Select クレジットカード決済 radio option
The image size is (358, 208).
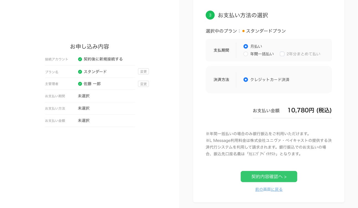pyautogui.click(x=246, y=80)
